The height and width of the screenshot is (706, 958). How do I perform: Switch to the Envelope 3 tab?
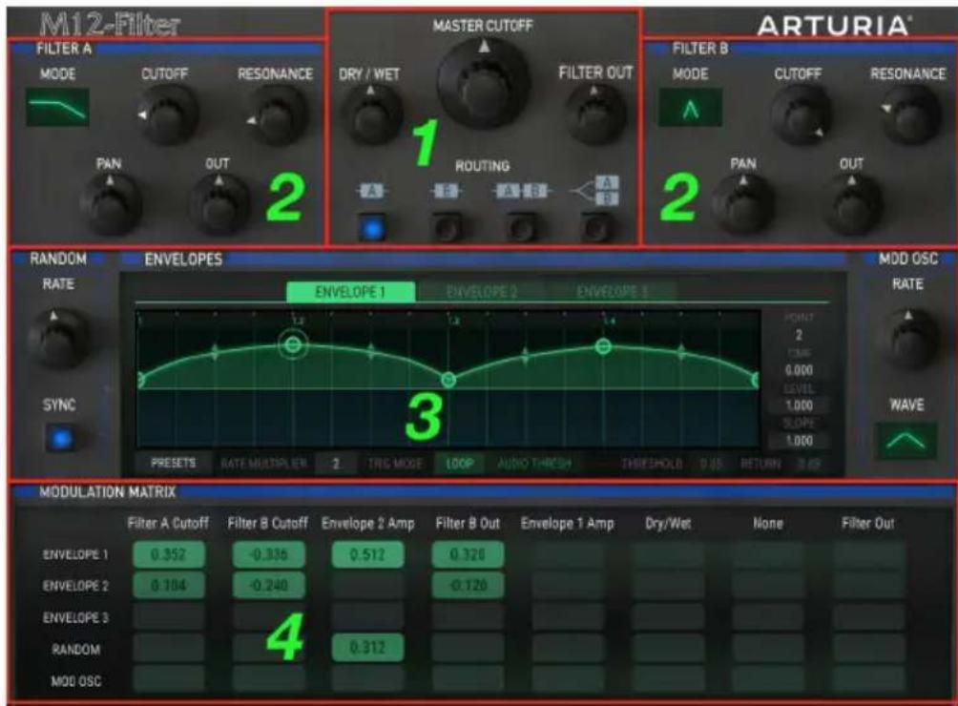pyautogui.click(x=611, y=292)
